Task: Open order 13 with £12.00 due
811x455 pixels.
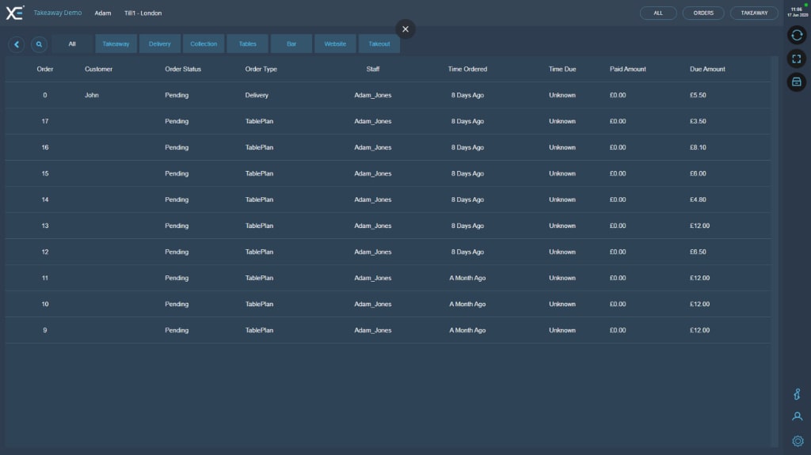Action: [x=387, y=226]
